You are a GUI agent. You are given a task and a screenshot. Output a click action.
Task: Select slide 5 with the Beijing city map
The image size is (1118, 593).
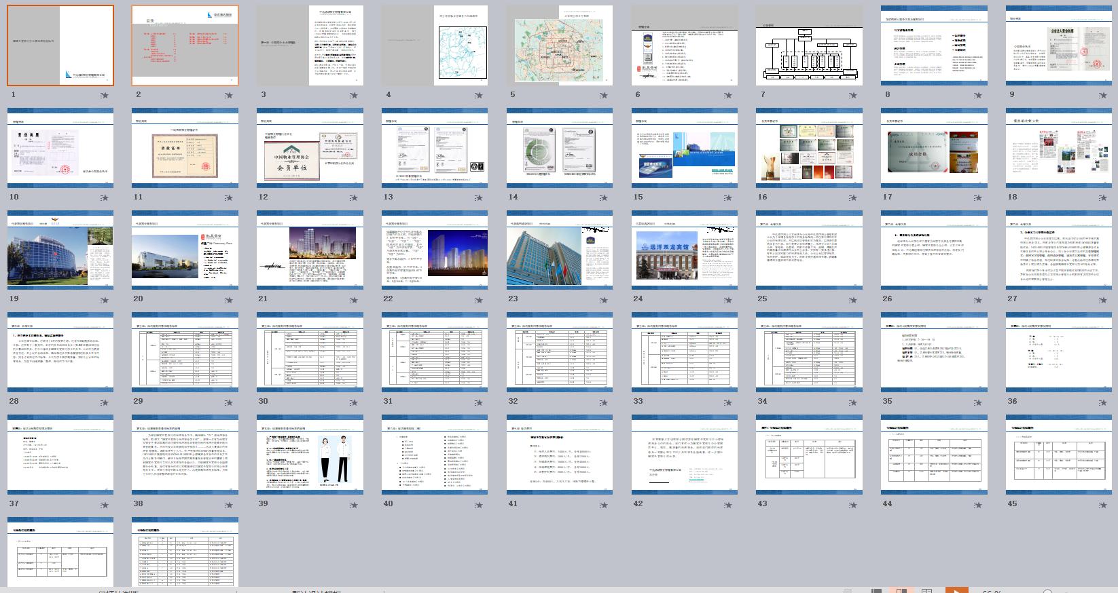tap(560, 45)
